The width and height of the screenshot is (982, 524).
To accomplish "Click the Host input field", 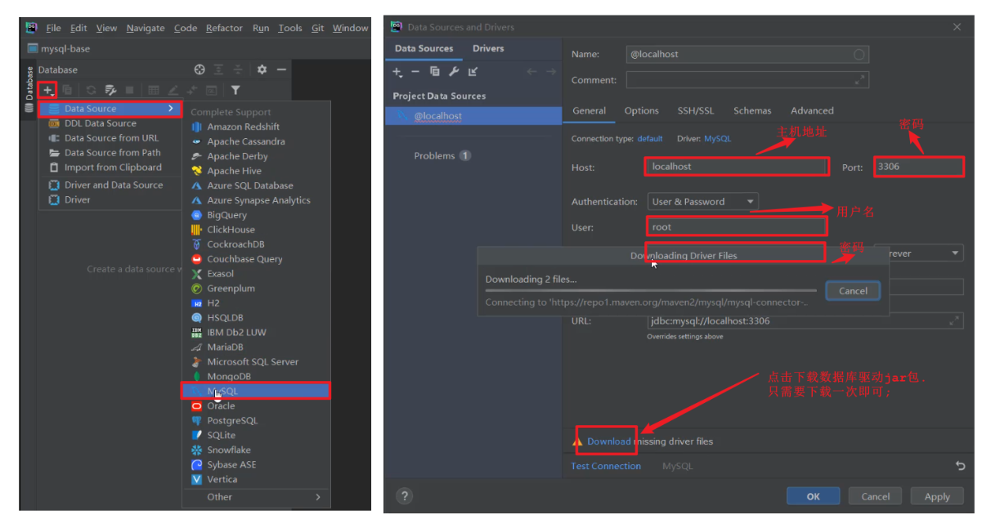I will point(736,167).
